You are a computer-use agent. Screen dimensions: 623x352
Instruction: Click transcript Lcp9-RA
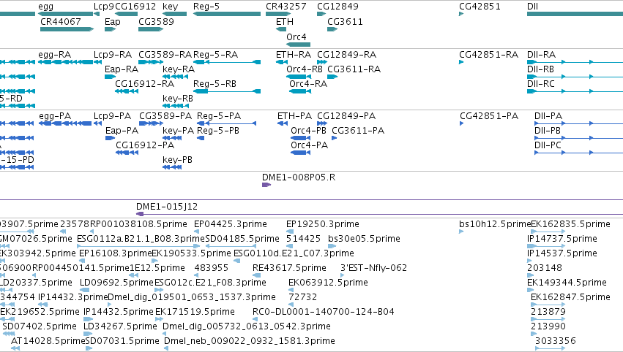pyautogui.click(x=113, y=55)
